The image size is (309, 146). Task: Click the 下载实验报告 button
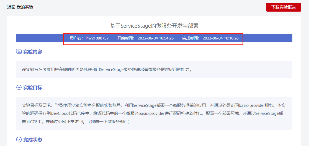[284, 7]
